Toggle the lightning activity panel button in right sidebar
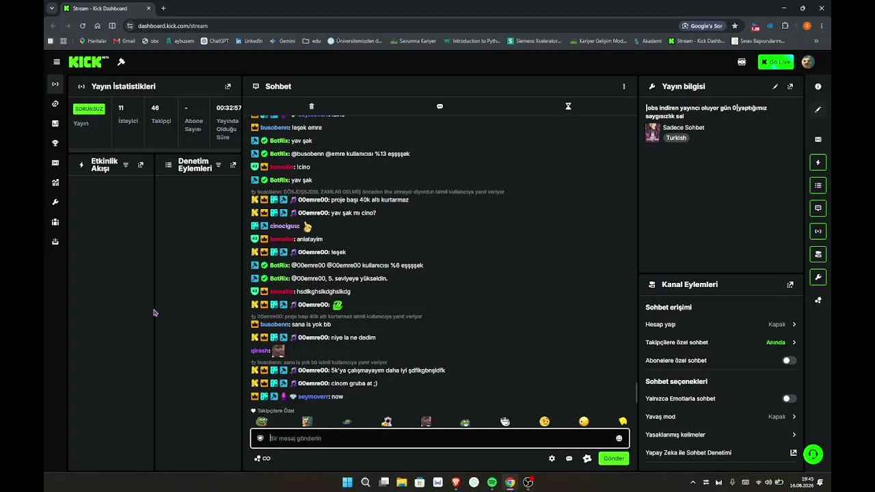Image resolution: width=875 pixels, height=492 pixels. 818,163
